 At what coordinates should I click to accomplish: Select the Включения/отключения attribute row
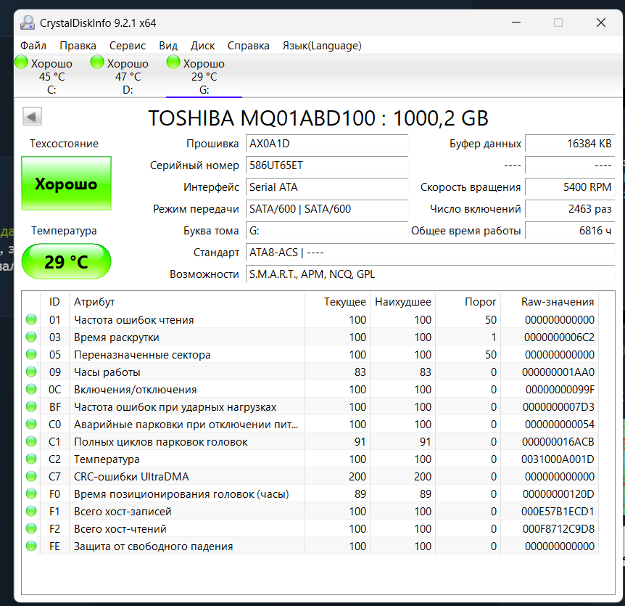[x=310, y=390]
